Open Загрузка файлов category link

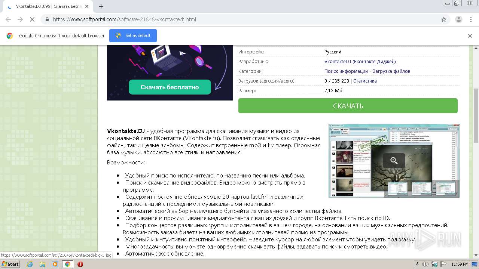click(x=391, y=71)
